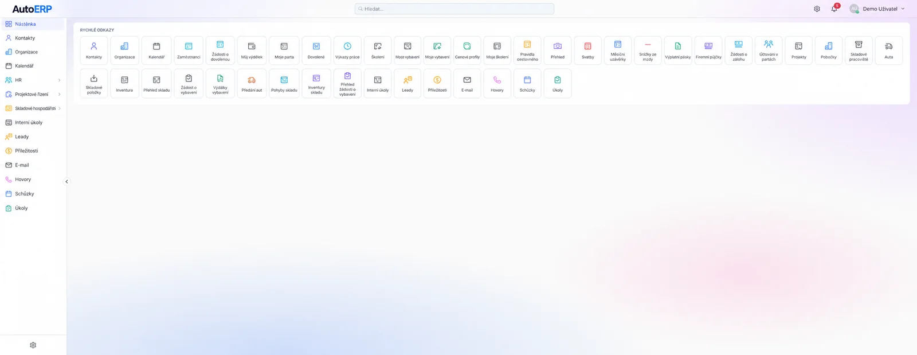Open the Demo Uživatel account dropdown
This screenshot has width=917, height=355.
pyautogui.click(x=877, y=9)
